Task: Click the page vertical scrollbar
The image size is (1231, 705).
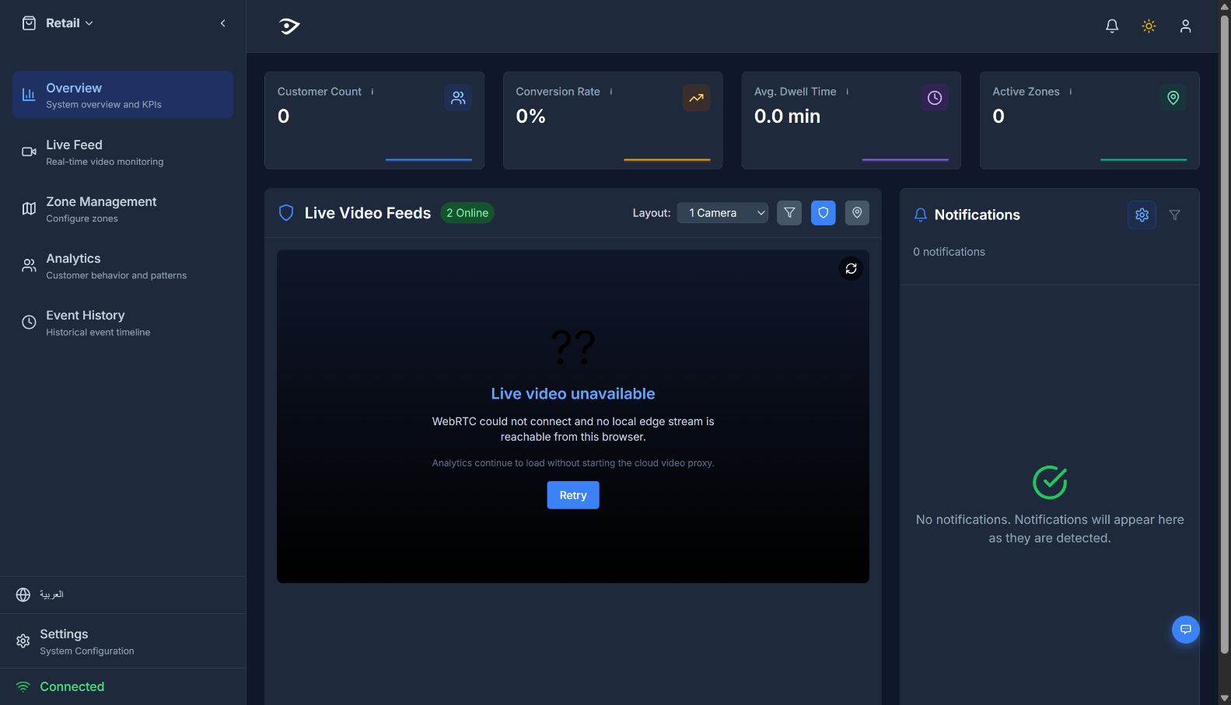Action: [1225, 334]
